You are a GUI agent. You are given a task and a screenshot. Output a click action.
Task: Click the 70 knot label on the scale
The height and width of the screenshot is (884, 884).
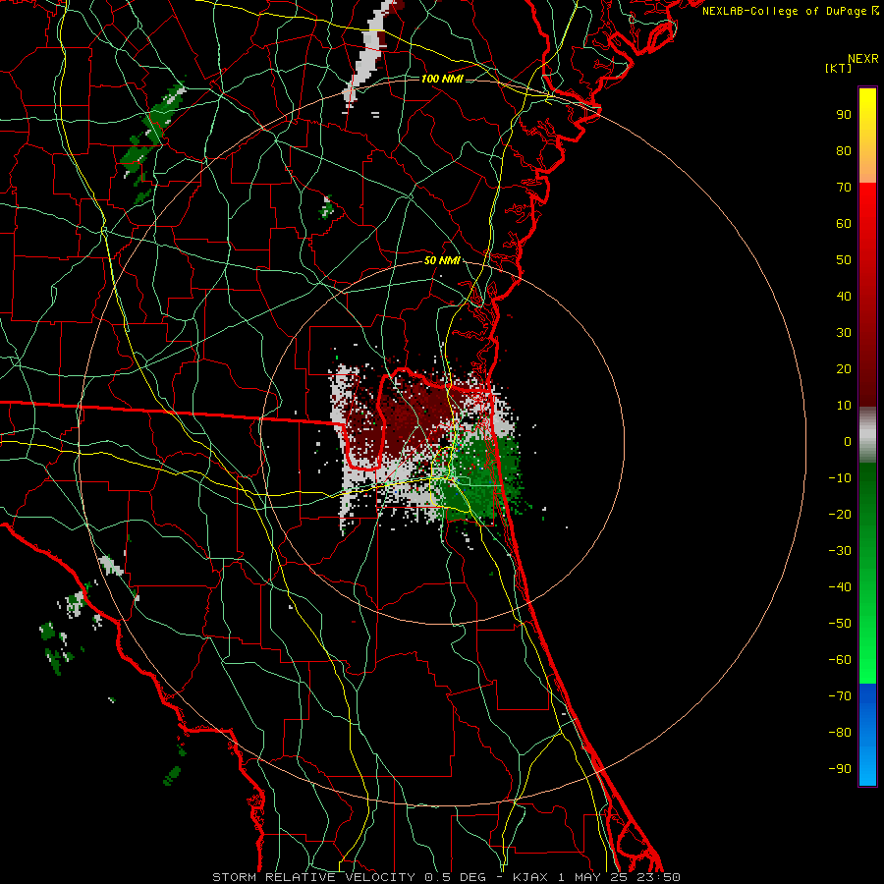[x=844, y=188]
